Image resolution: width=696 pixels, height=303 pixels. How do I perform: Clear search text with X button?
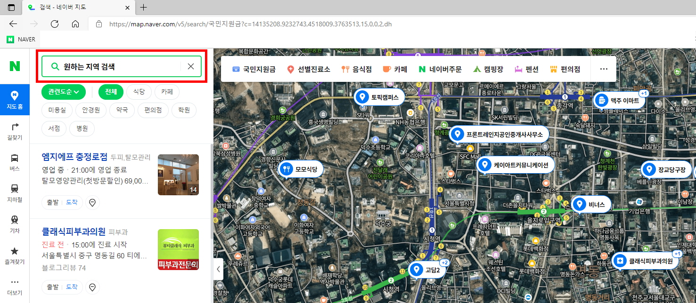pyautogui.click(x=191, y=66)
